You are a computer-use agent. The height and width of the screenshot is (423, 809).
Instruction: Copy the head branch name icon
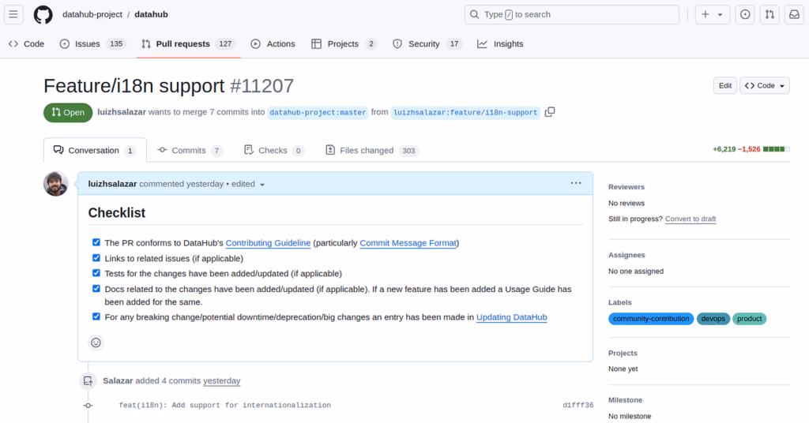click(550, 112)
